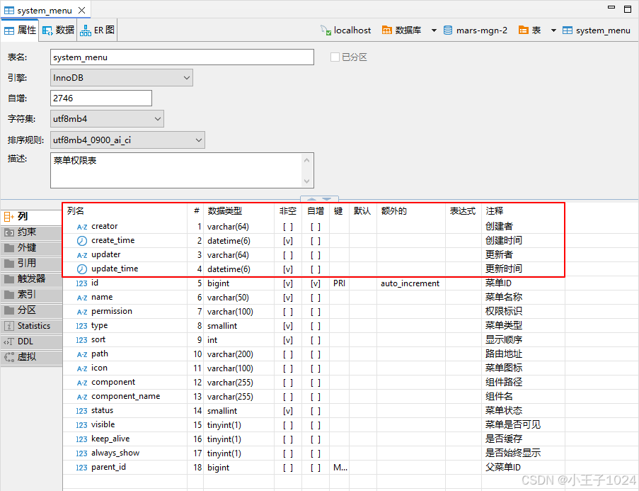The width and height of the screenshot is (639, 491).
Task: Select the always_show column row
Action: pos(313,453)
